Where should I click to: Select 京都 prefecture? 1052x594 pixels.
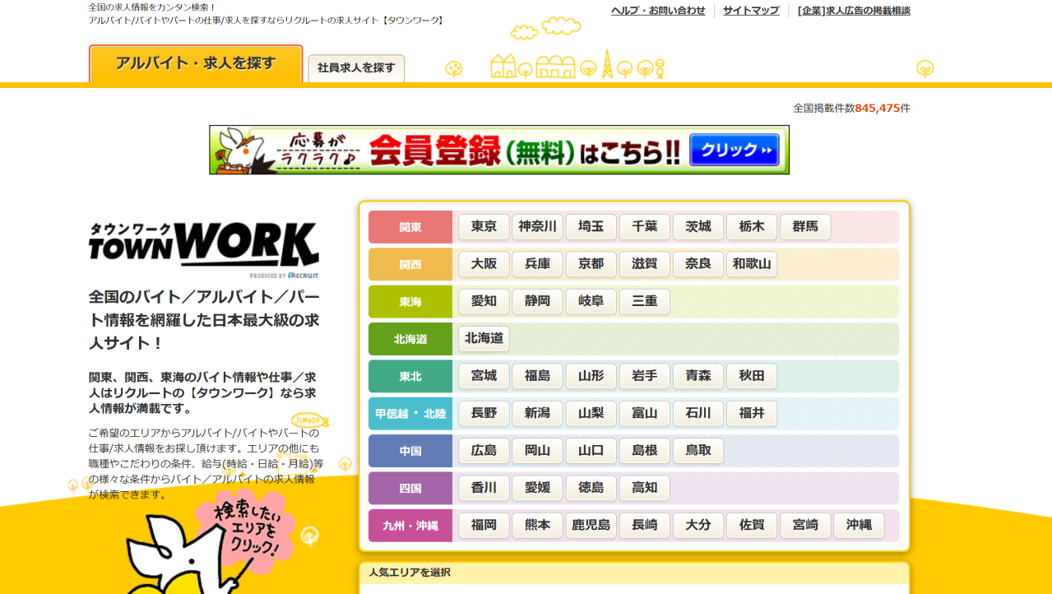(x=591, y=264)
